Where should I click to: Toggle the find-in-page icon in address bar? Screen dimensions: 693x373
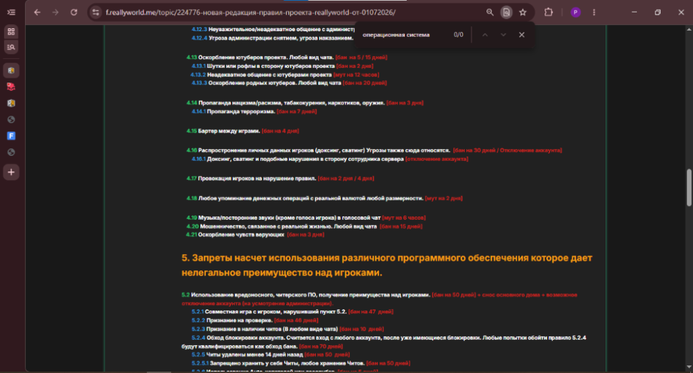click(507, 12)
